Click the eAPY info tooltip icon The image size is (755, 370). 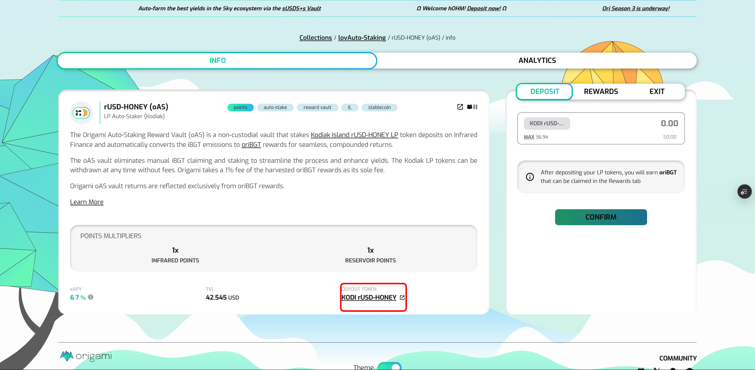(91, 297)
